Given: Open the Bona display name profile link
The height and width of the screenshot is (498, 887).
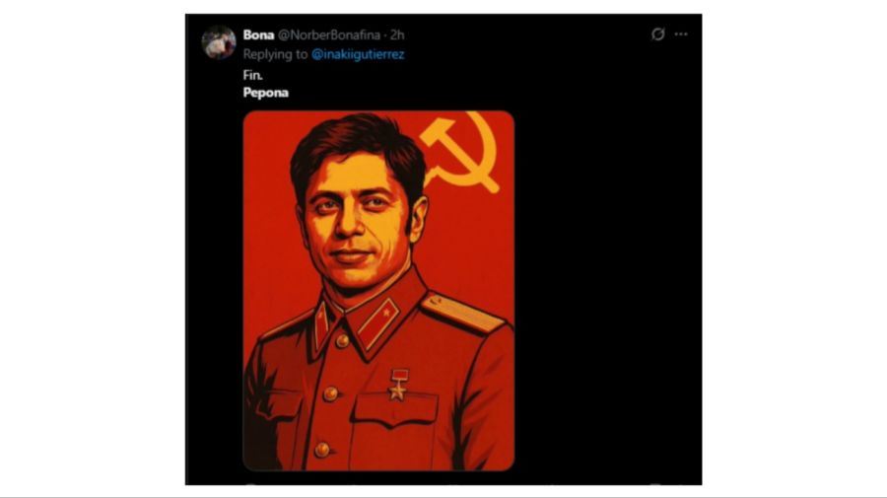Looking at the screenshot, I should click(259, 35).
